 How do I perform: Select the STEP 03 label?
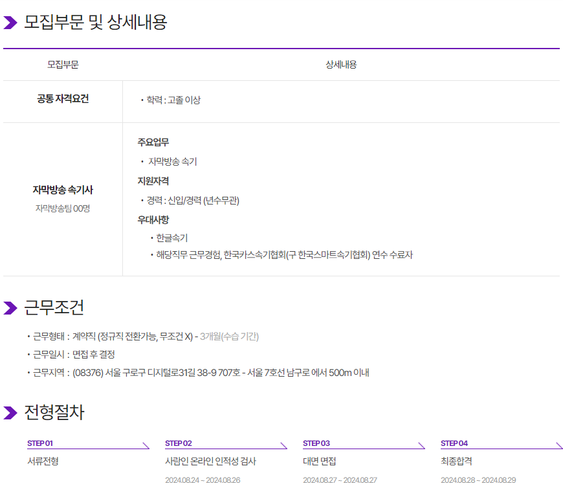(316, 443)
